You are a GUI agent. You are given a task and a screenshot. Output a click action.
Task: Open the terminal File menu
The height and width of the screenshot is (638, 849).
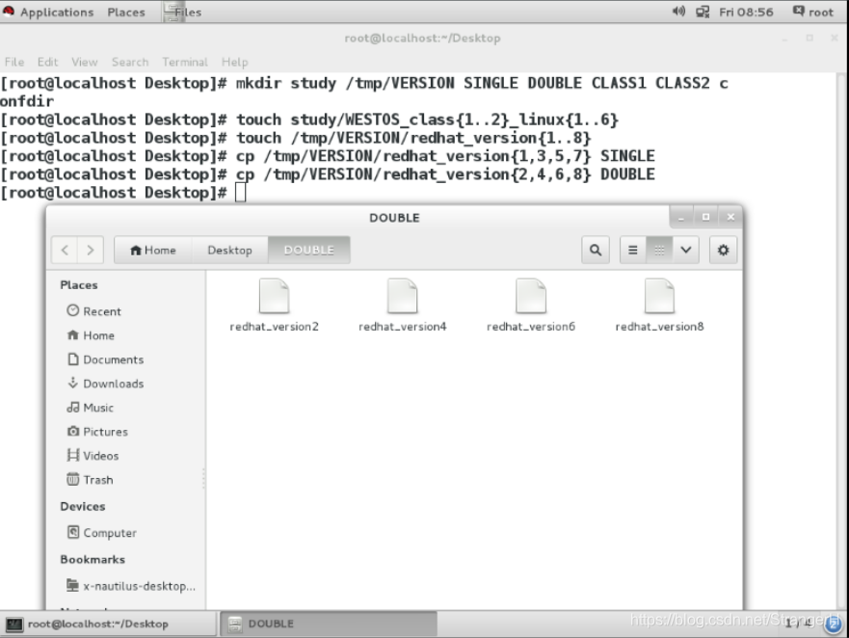coord(14,62)
